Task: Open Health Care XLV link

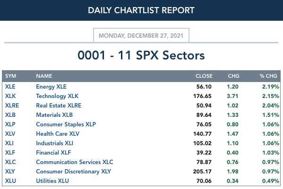Action: [58, 134]
